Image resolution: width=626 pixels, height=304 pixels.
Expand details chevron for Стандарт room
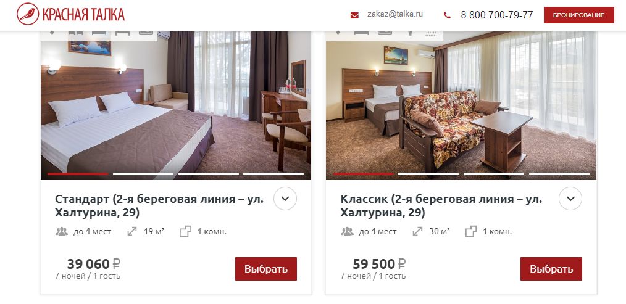[285, 199]
